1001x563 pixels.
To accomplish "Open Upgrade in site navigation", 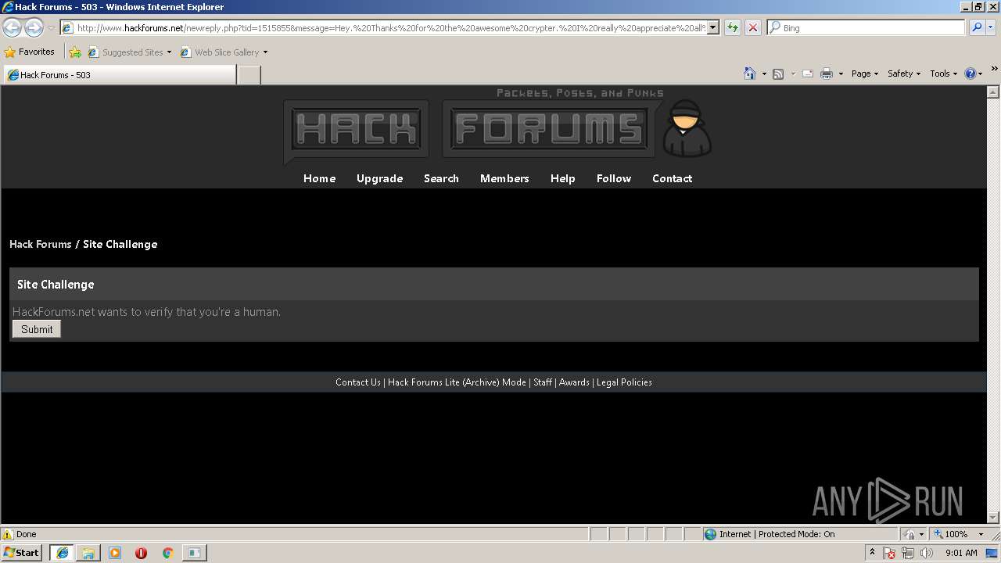I will [379, 178].
